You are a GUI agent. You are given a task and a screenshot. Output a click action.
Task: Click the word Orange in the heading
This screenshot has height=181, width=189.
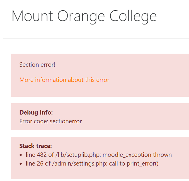click(81, 17)
